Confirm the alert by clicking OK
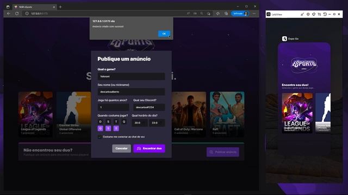Screen dimensions: 348x195 pos(164,34)
